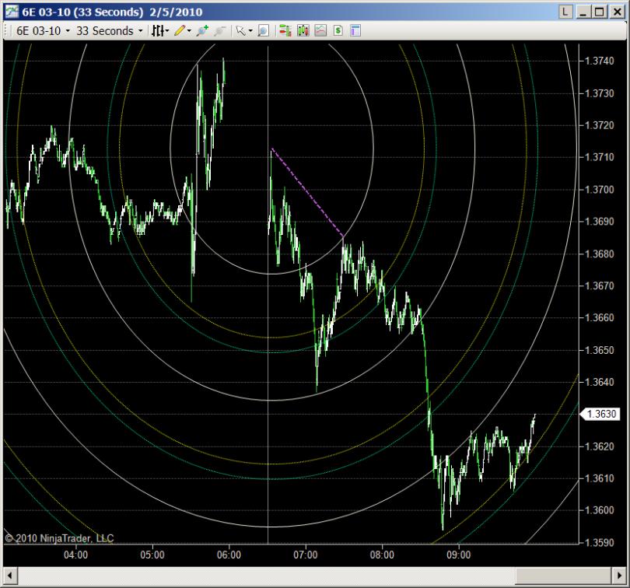
Task: Click the zoom frame magnifier icon
Action: tap(263, 30)
